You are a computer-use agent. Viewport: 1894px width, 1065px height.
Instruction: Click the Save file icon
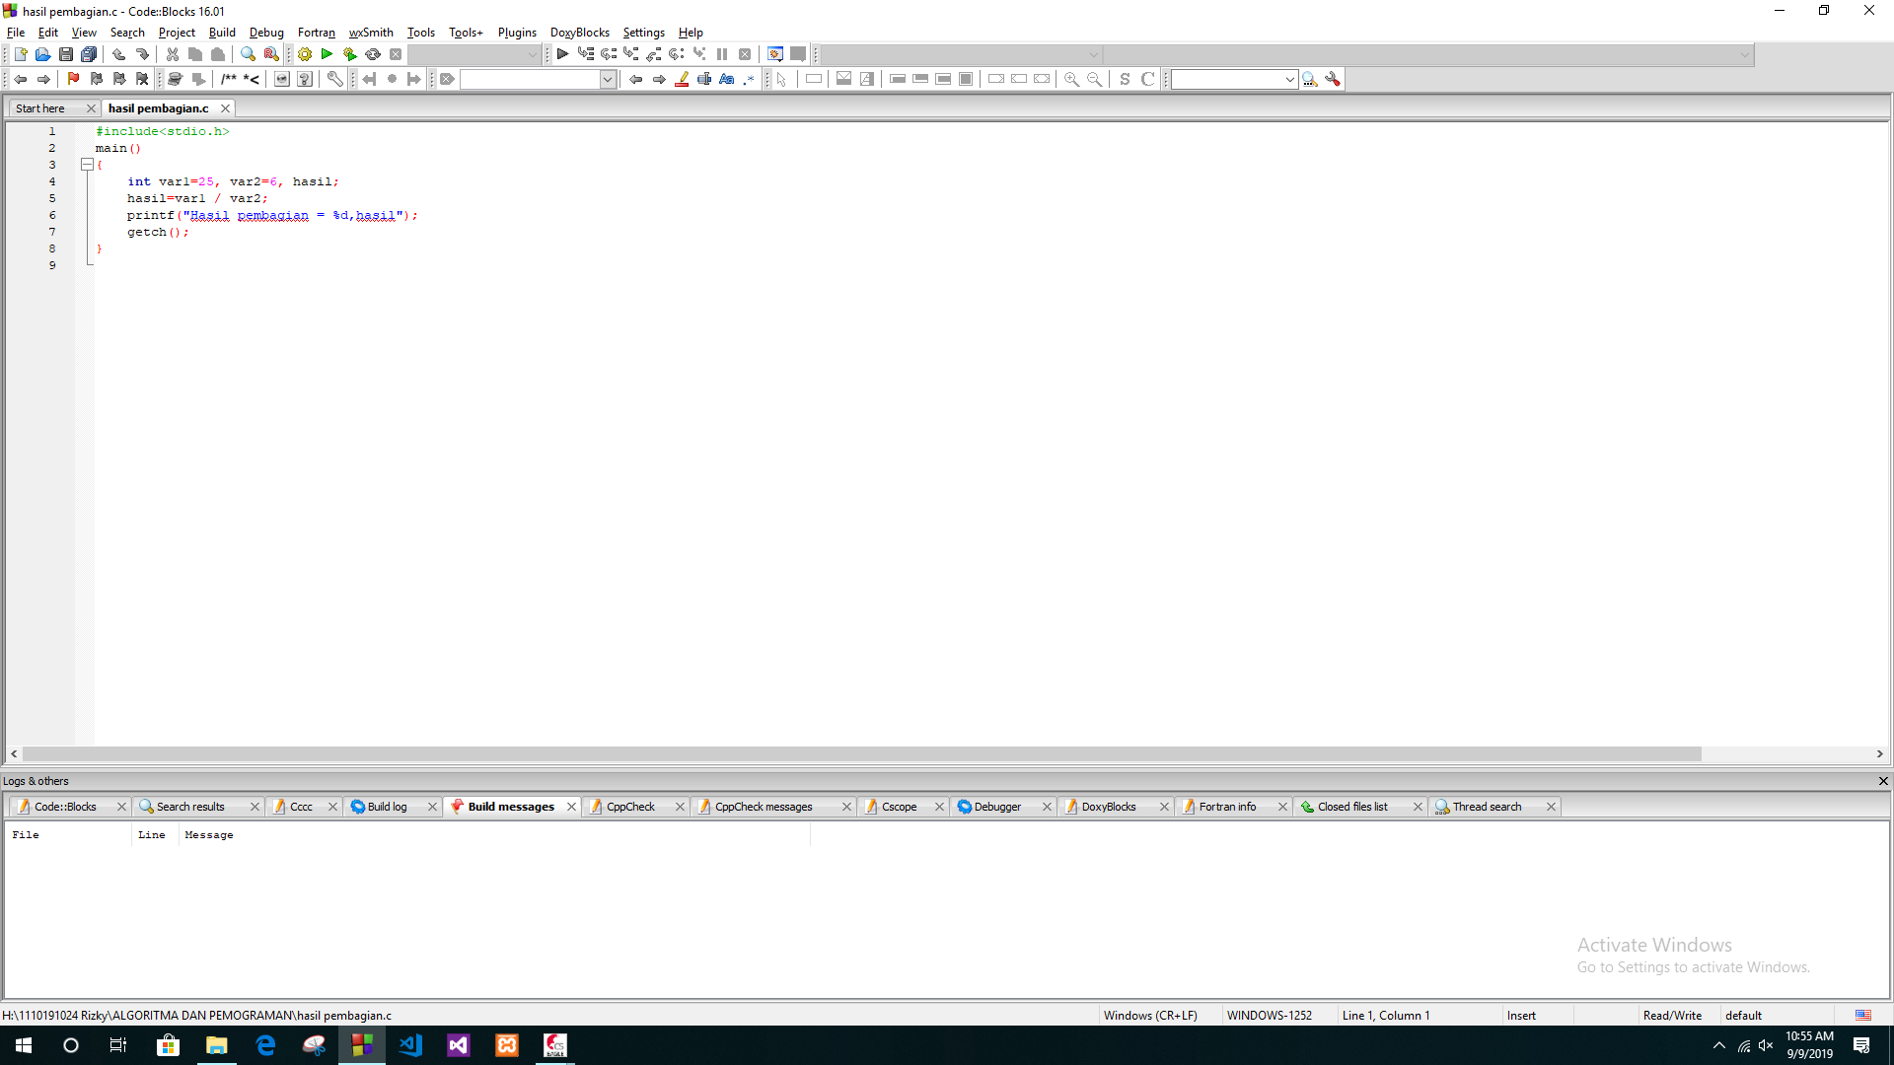tap(66, 54)
